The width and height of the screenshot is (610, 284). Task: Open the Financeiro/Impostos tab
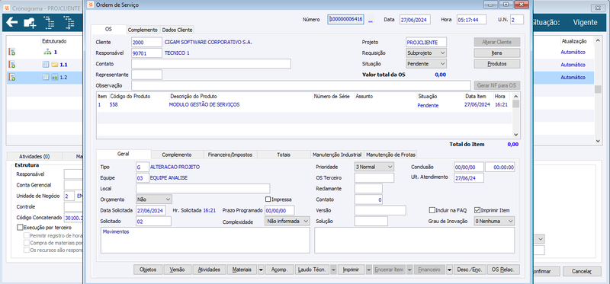click(230, 155)
